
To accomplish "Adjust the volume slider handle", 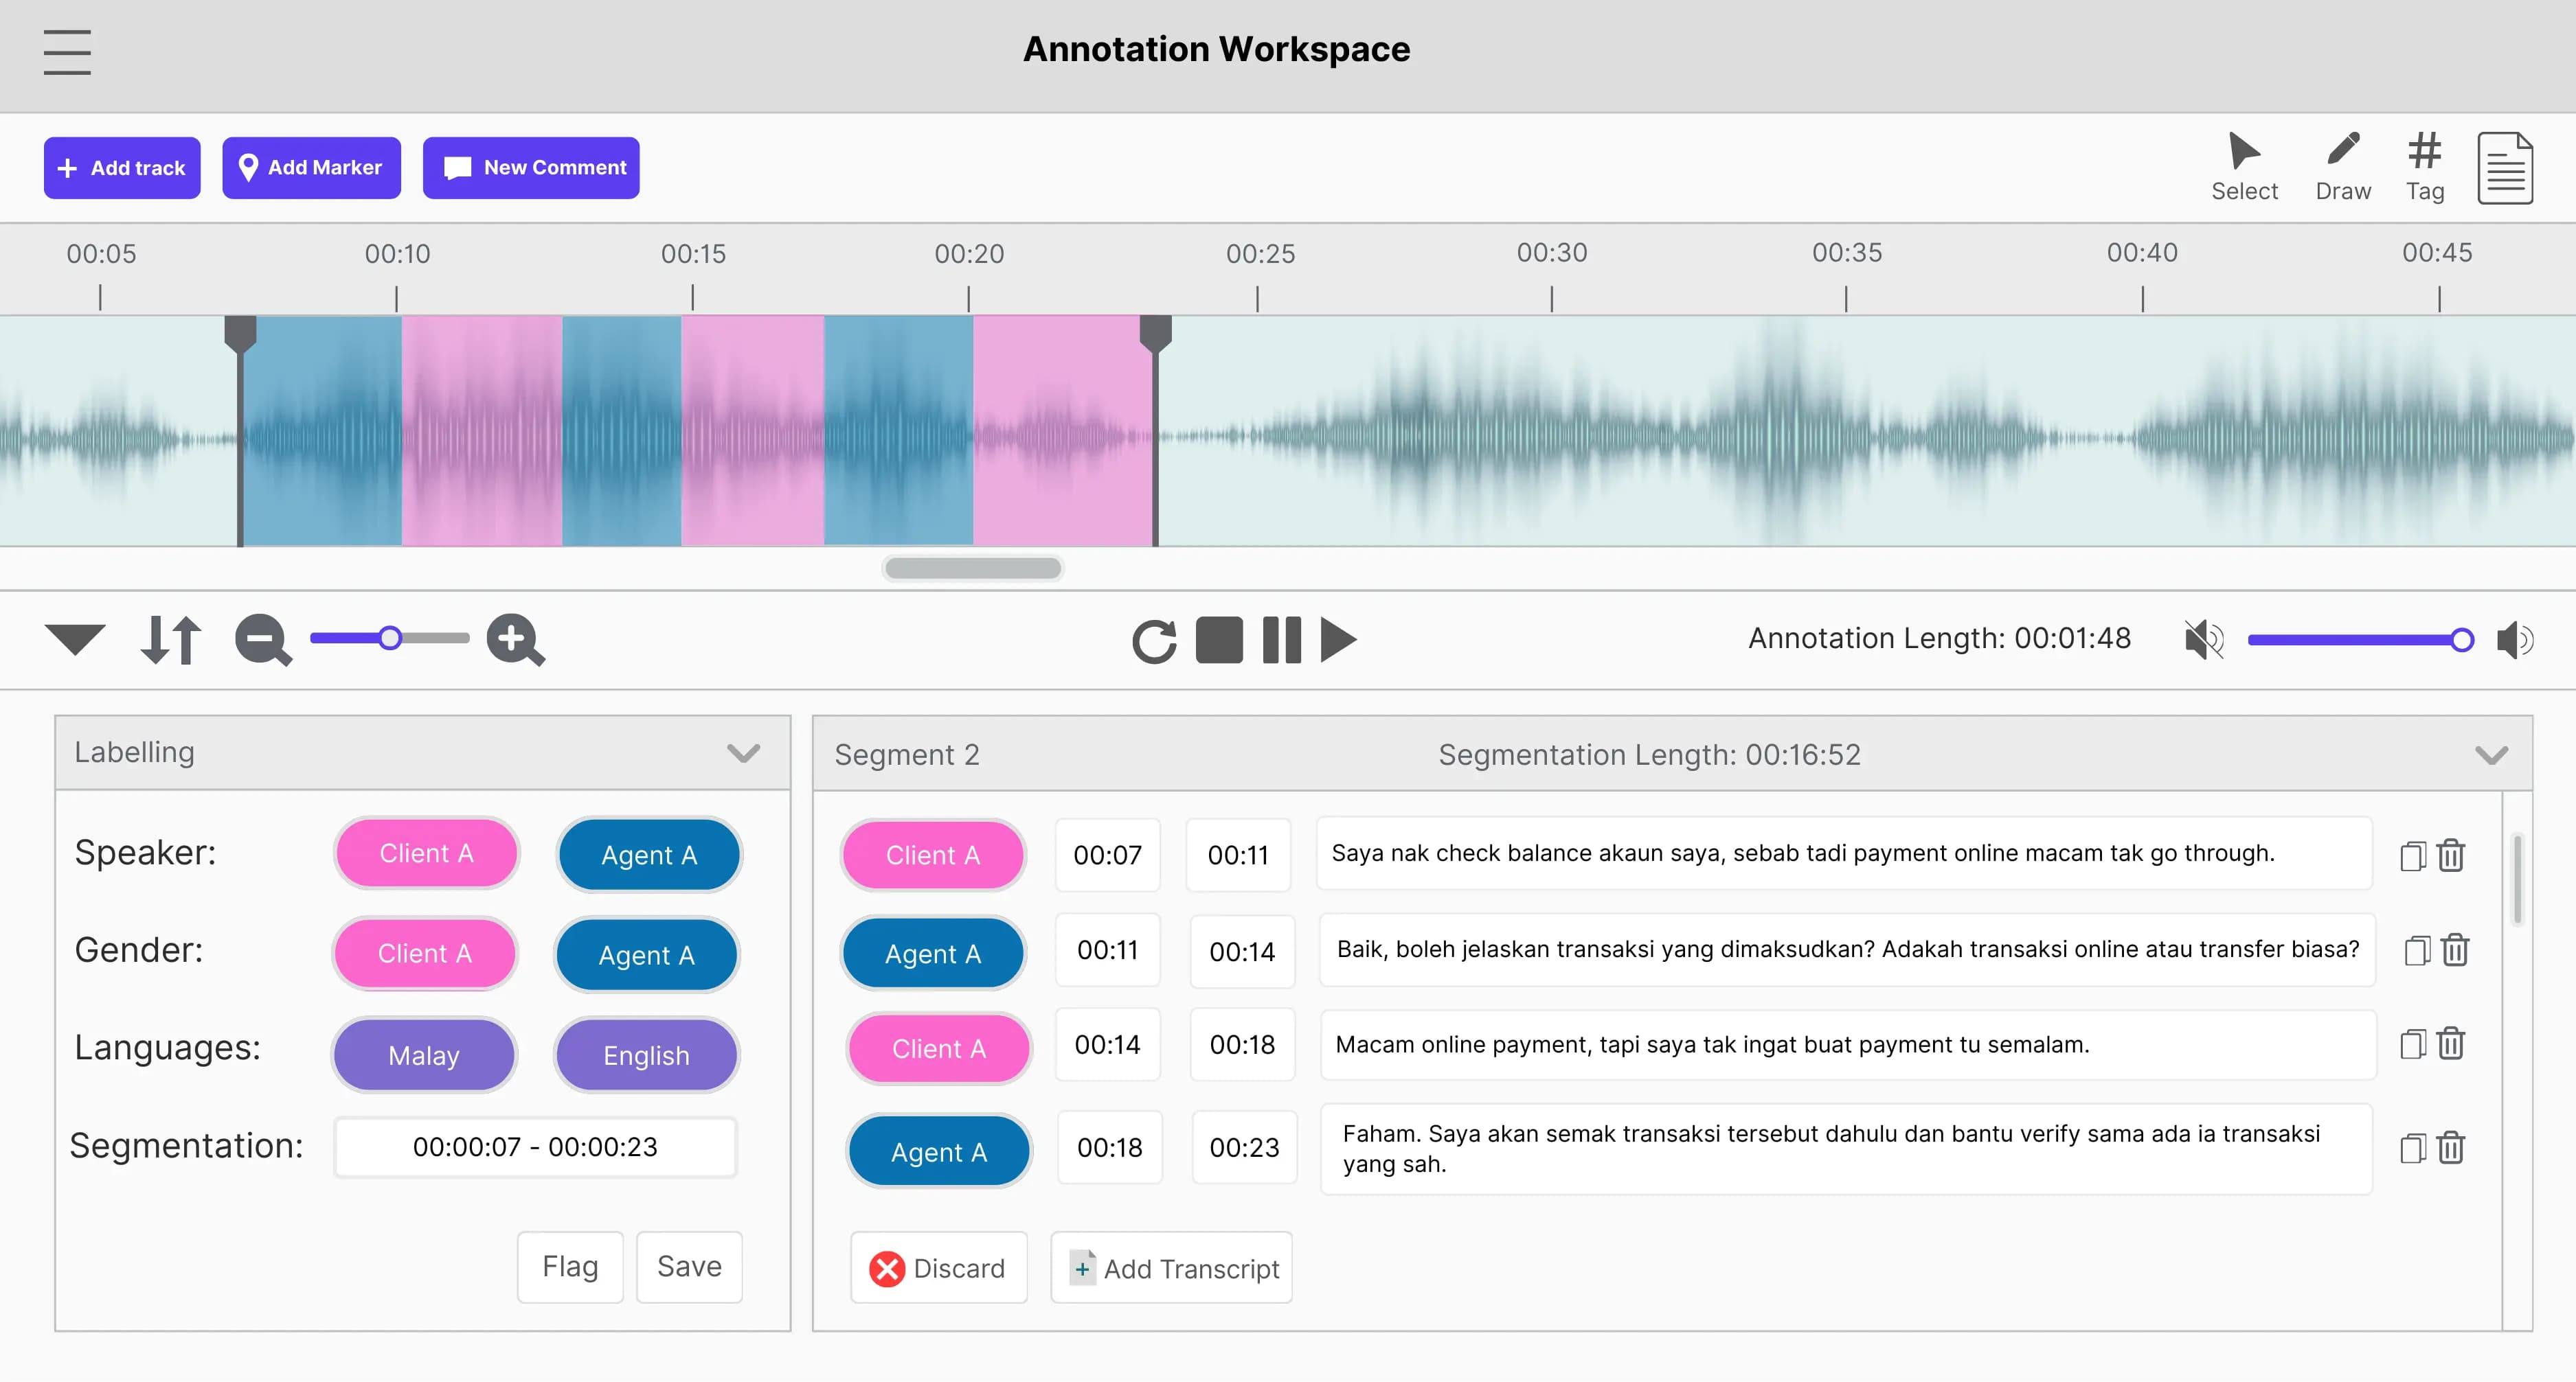I will [2461, 640].
